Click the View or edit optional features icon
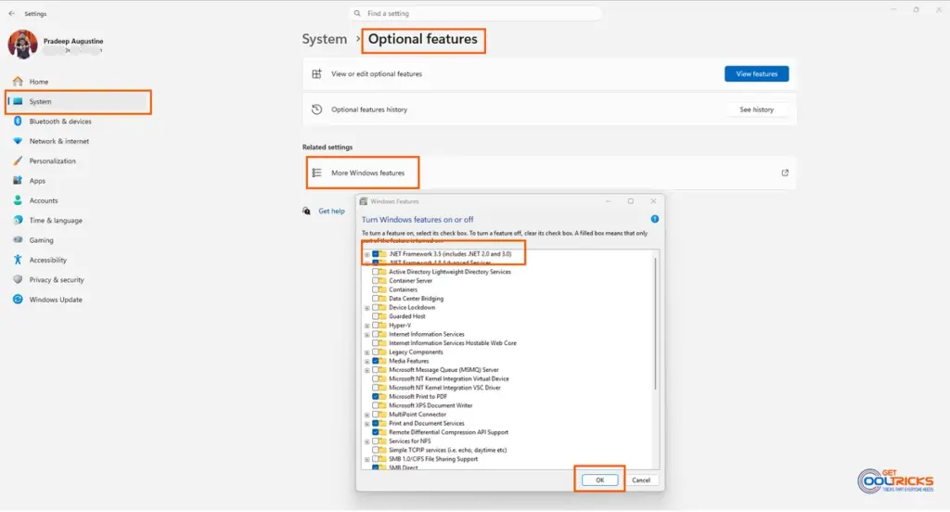Viewport: 950px width, 512px height. click(316, 74)
